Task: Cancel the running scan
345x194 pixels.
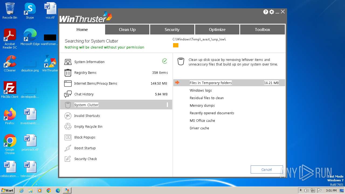Action: (x=267, y=169)
